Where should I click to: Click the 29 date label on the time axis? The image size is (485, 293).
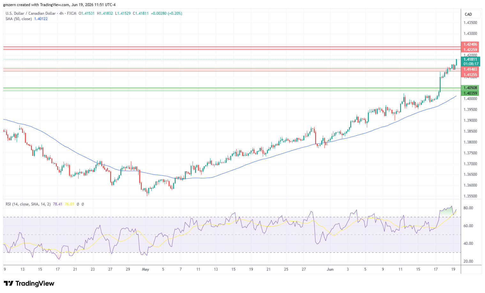(x=128, y=269)
